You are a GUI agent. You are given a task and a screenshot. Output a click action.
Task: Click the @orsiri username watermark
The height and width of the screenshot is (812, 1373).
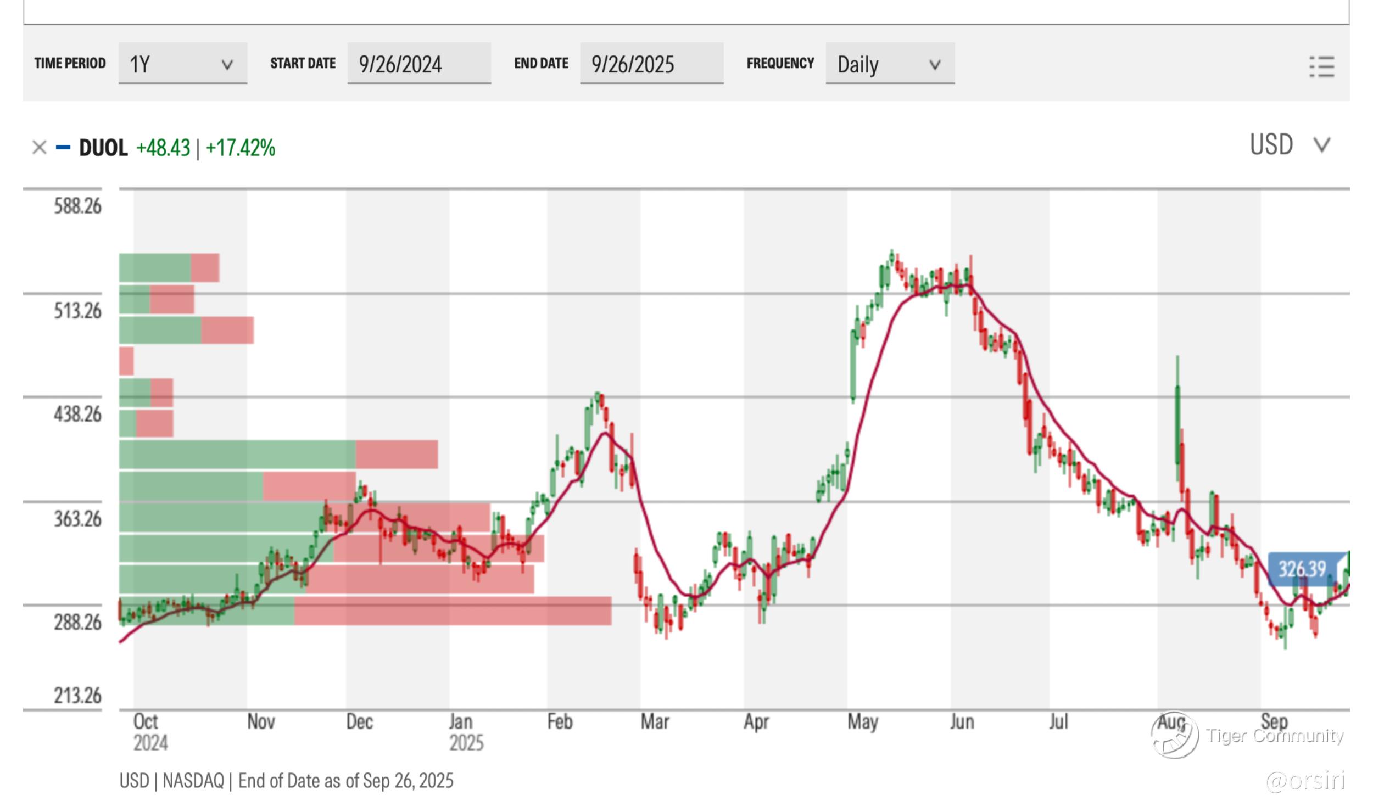click(x=1305, y=780)
